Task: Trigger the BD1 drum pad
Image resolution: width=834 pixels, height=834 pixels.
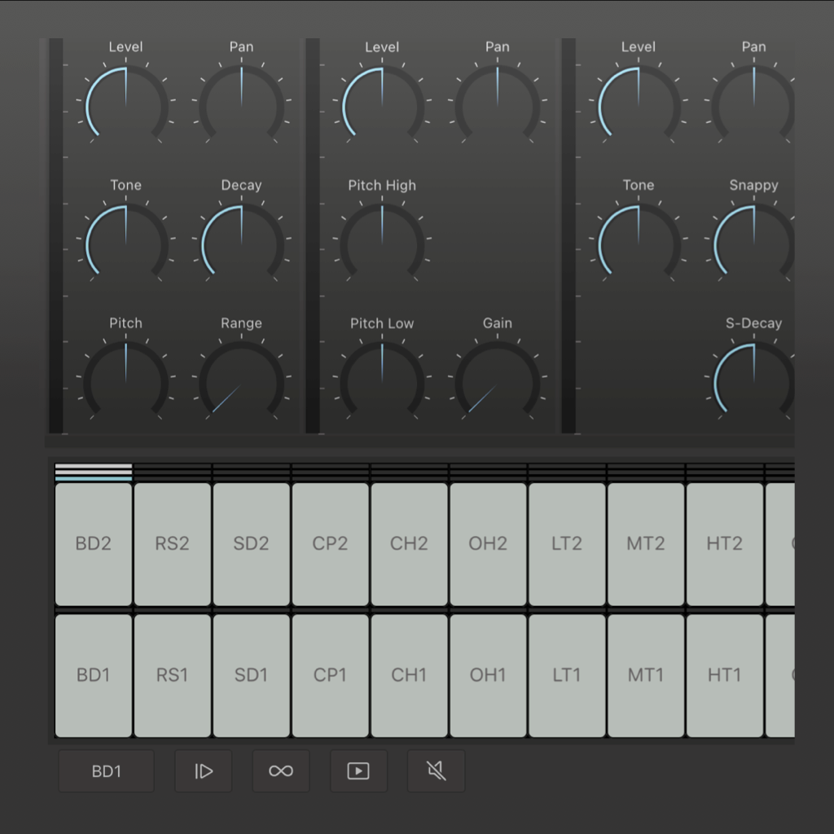Action: click(94, 675)
